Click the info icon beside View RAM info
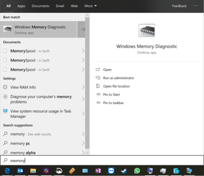 [5, 87]
